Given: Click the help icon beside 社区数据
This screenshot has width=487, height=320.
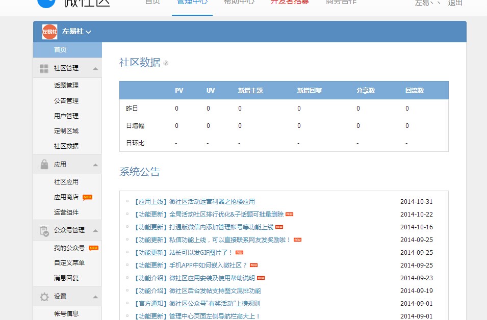Looking at the screenshot, I should [166, 63].
